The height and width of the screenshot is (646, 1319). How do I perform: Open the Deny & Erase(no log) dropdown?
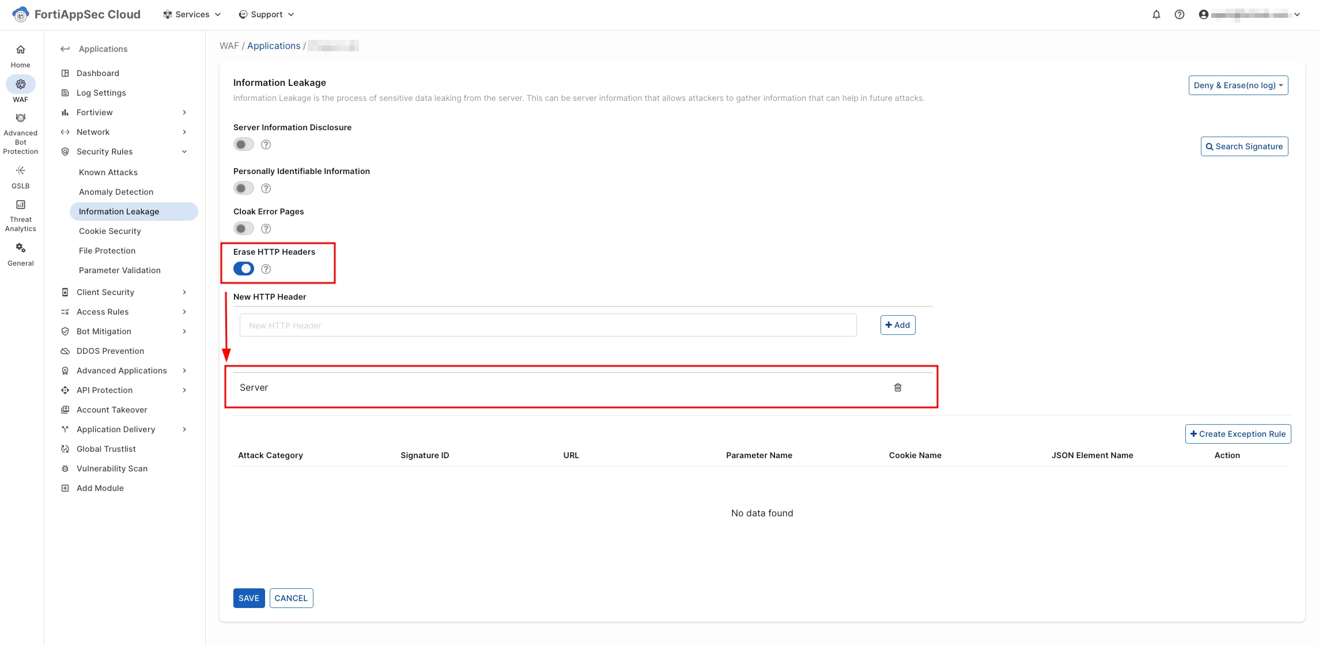pos(1238,85)
